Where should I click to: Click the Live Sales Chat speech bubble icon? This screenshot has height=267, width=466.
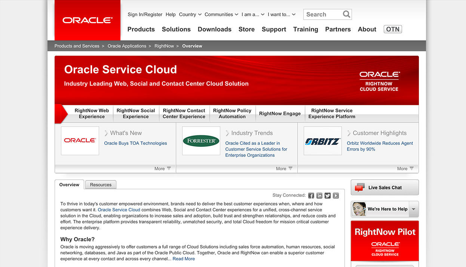point(359,187)
